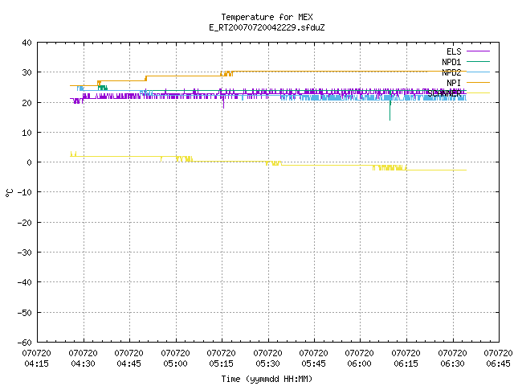The width and height of the screenshot is (514, 386).
Task: Click the blue NPD2 legend line sample
Action: (478, 72)
